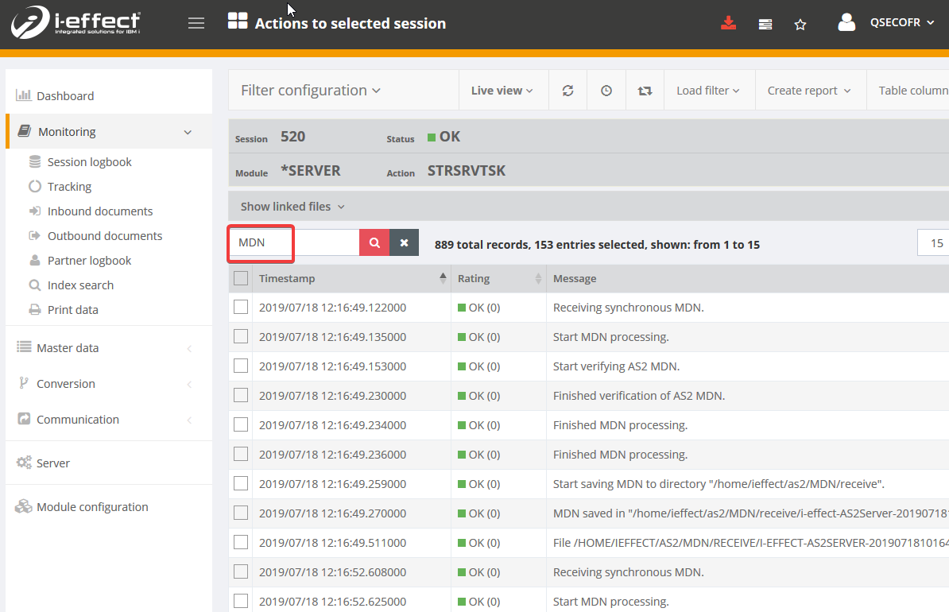Click the red search magnifier button
The width and height of the screenshot is (949, 612).
click(x=374, y=243)
